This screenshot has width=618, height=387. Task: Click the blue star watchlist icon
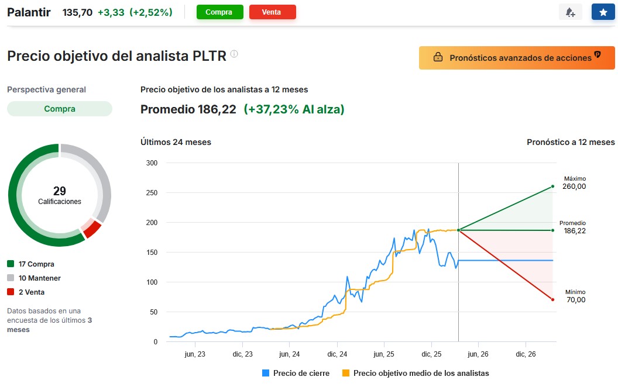603,12
